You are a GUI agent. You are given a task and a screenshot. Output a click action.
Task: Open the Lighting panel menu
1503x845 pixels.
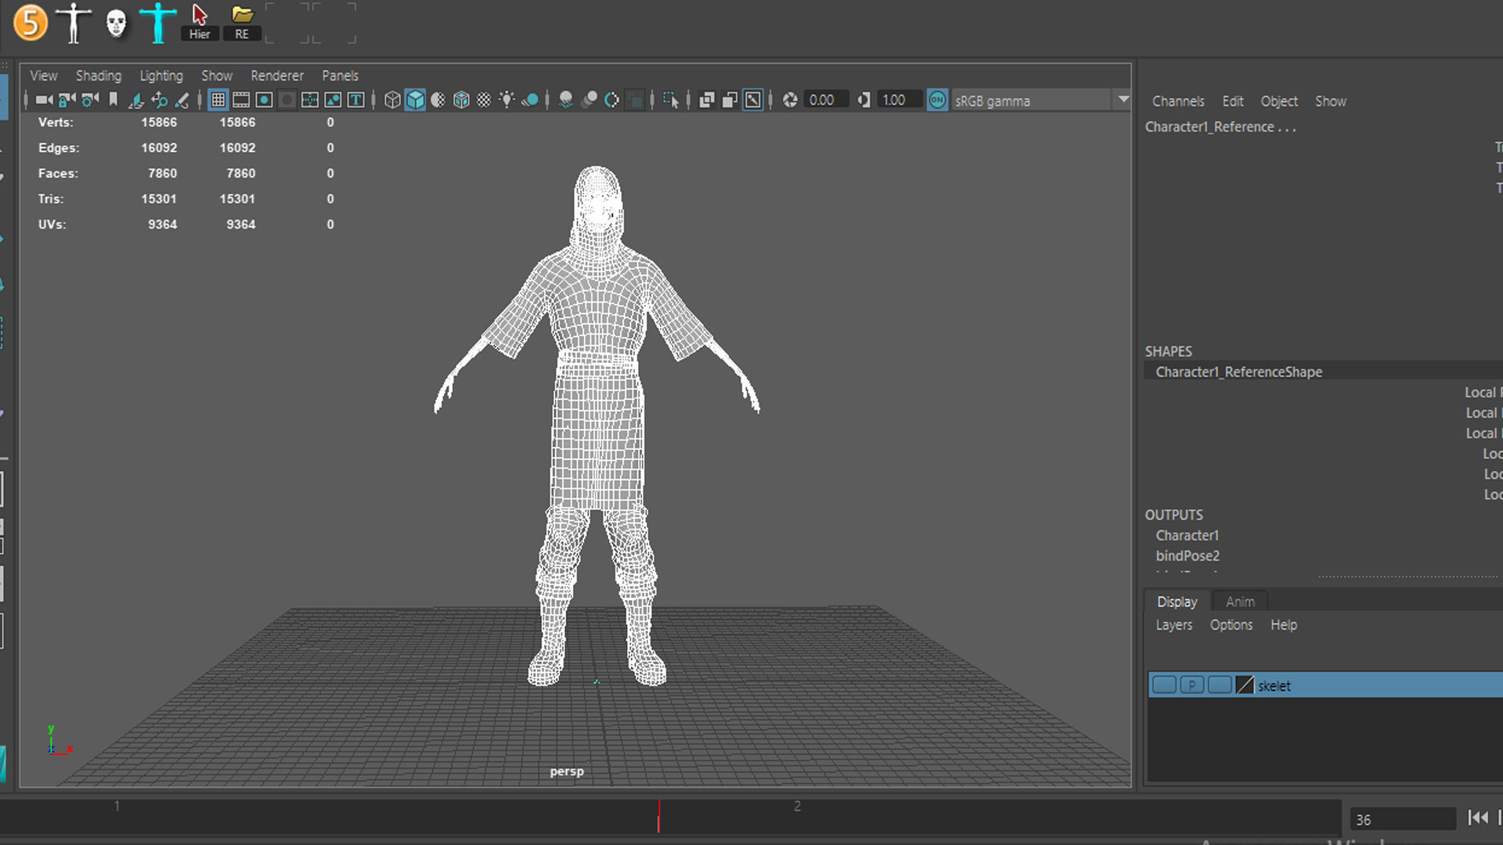click(x=161, y=76)
